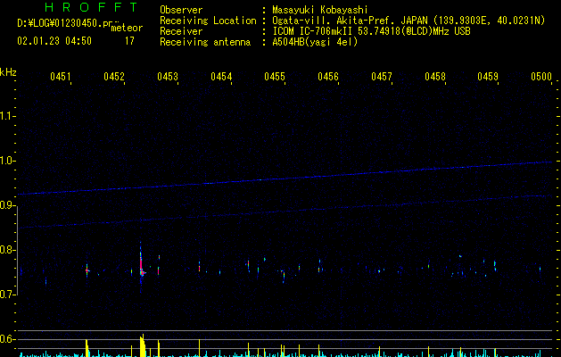Click the 0457 time marker

(382, 77)
